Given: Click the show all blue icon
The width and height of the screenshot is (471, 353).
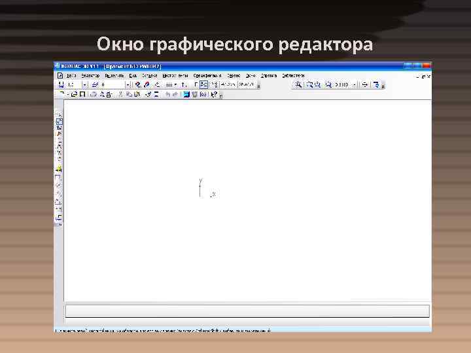Looking at the screenshot, I should (375, 85).
